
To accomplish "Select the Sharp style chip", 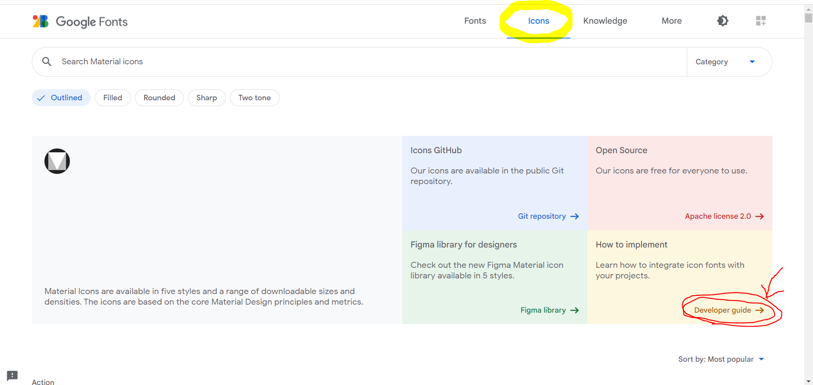I will (x=207, y=98).
